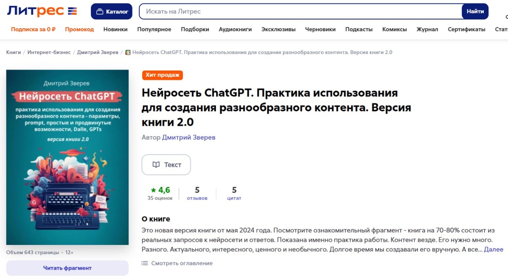Click the Найти search button
Image resolution: width=508 pixels, height=278 pixels.
click(x=475, y=11)
